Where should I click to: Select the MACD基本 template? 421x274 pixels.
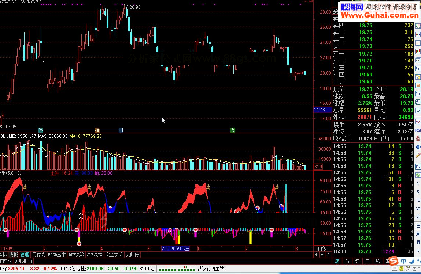[x=57, y=254]
